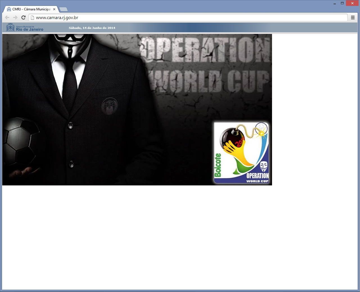Open a new tab button
Screen dimensions: 360x292
coord(64,9)
